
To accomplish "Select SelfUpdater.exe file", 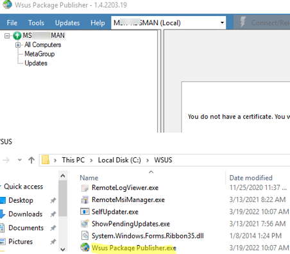I will tap(115, 212).
